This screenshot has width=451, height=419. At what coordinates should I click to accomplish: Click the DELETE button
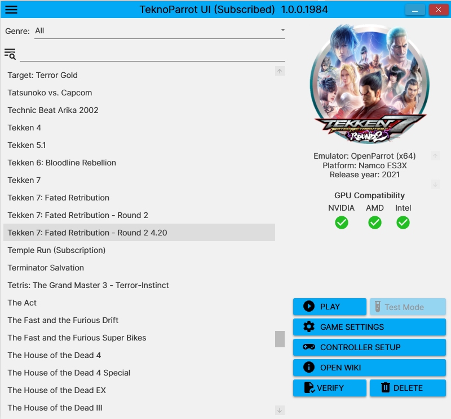coord(408,388)
